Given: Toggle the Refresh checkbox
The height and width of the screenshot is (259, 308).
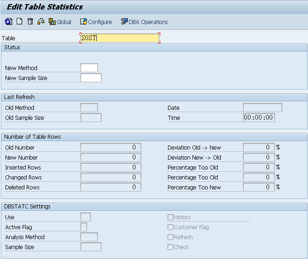Looking at the screenshot, I should [170, 237].
